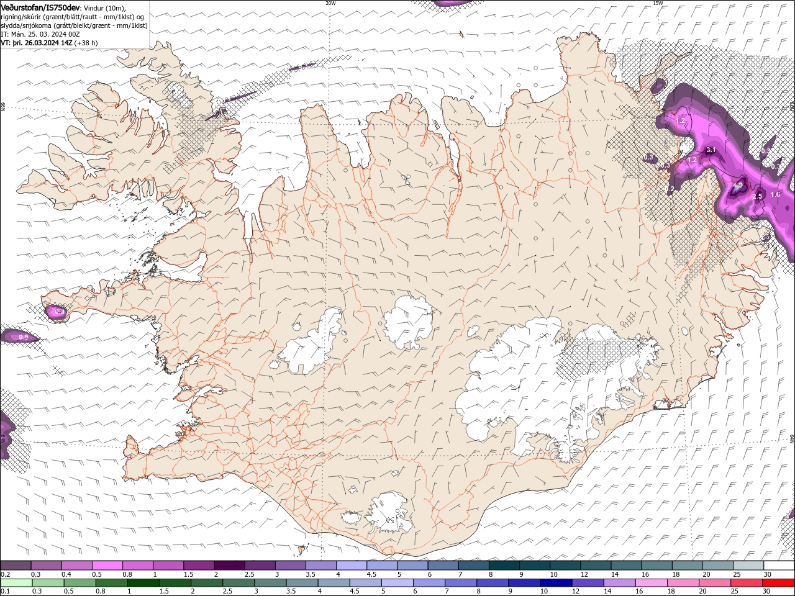The image size is (795, 596).
Task: Pick the pale grey 25 swatch in snow legend
Action: click(749, 566)
